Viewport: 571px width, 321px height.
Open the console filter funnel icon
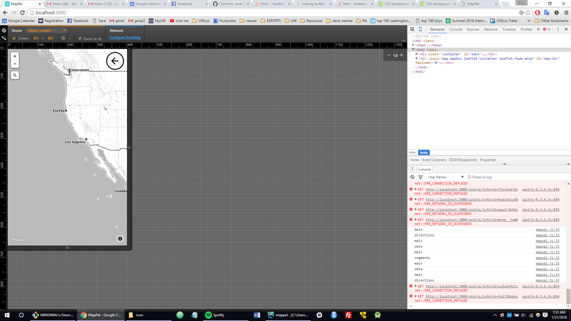[x=420, y=177]
